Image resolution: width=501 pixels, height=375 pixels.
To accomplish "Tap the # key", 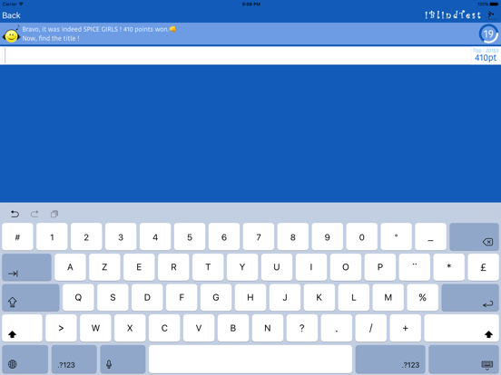I will [x=17, y=236].
